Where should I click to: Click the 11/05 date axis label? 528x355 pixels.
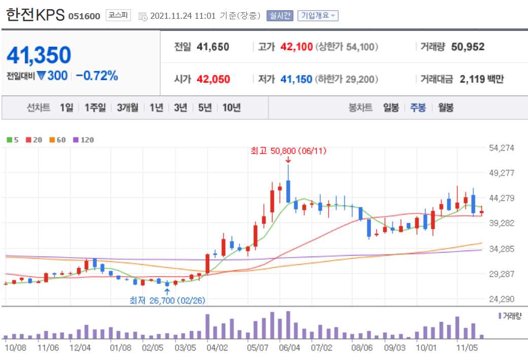pyautogui.click(x=467, y=347)
